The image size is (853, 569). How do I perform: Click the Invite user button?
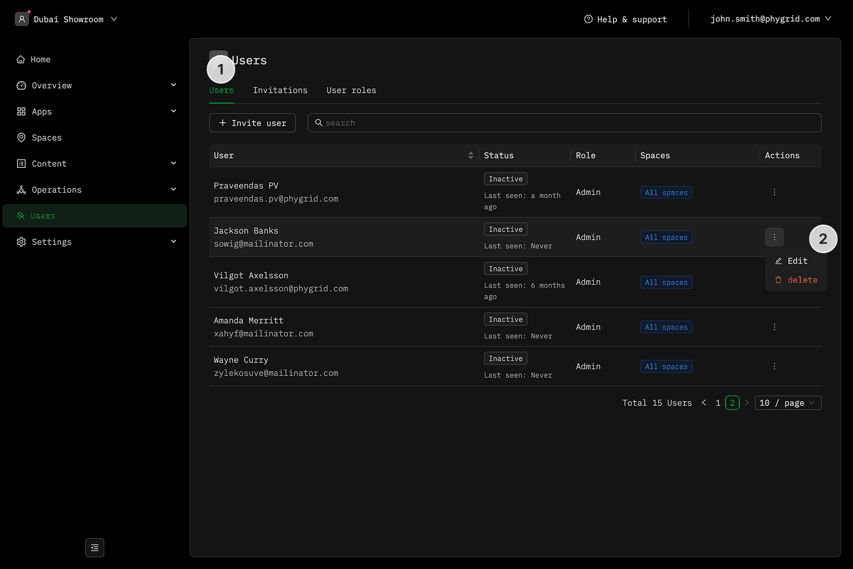[252, 123]
